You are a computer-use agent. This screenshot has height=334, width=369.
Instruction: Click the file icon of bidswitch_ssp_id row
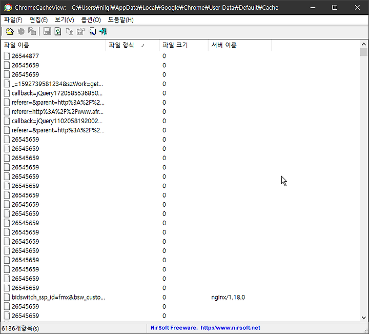point(7,297)
